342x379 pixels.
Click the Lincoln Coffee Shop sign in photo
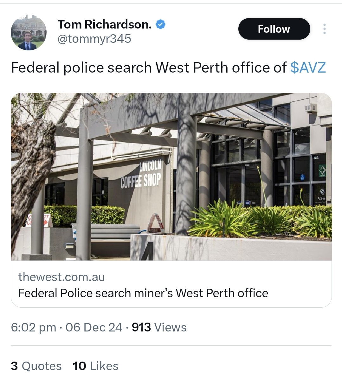tap(141, 176)
